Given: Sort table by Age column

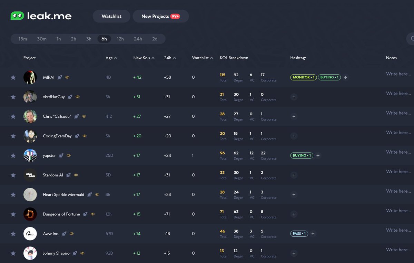Looking at the screenshot, I should [x=111, y=58].
